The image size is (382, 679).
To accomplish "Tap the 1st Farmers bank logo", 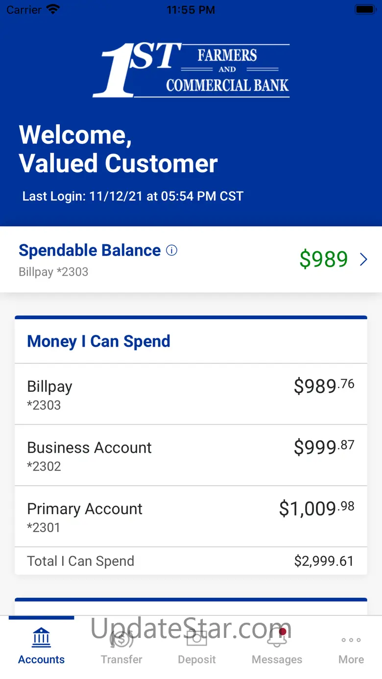I will [191, 70].
